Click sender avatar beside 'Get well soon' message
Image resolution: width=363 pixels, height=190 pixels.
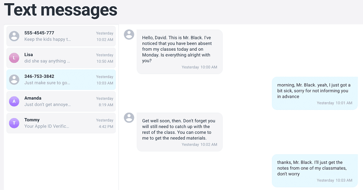[129, 118]
